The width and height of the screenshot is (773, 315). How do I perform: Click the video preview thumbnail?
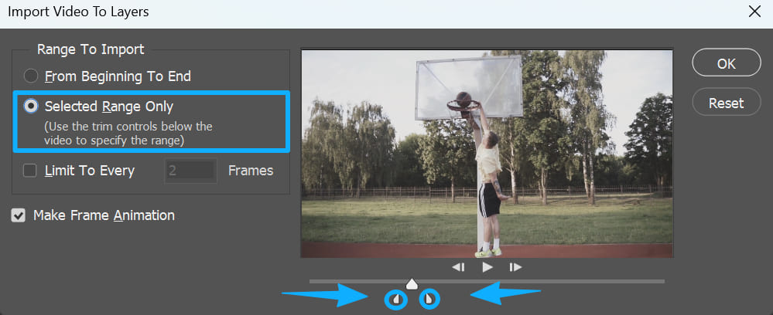[487, 153]
